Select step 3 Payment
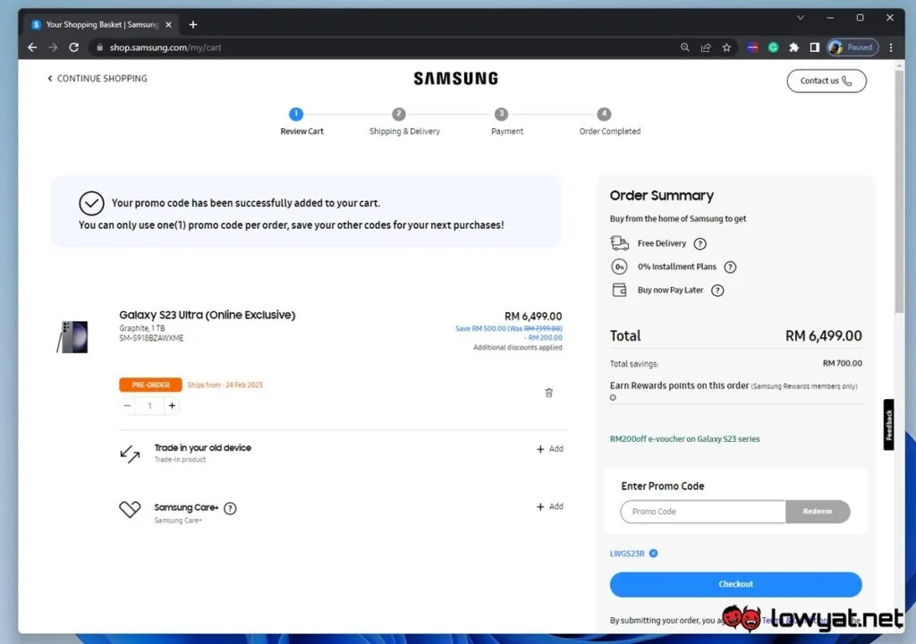Viewport: 916px width, 644px height. pos(501,114)
